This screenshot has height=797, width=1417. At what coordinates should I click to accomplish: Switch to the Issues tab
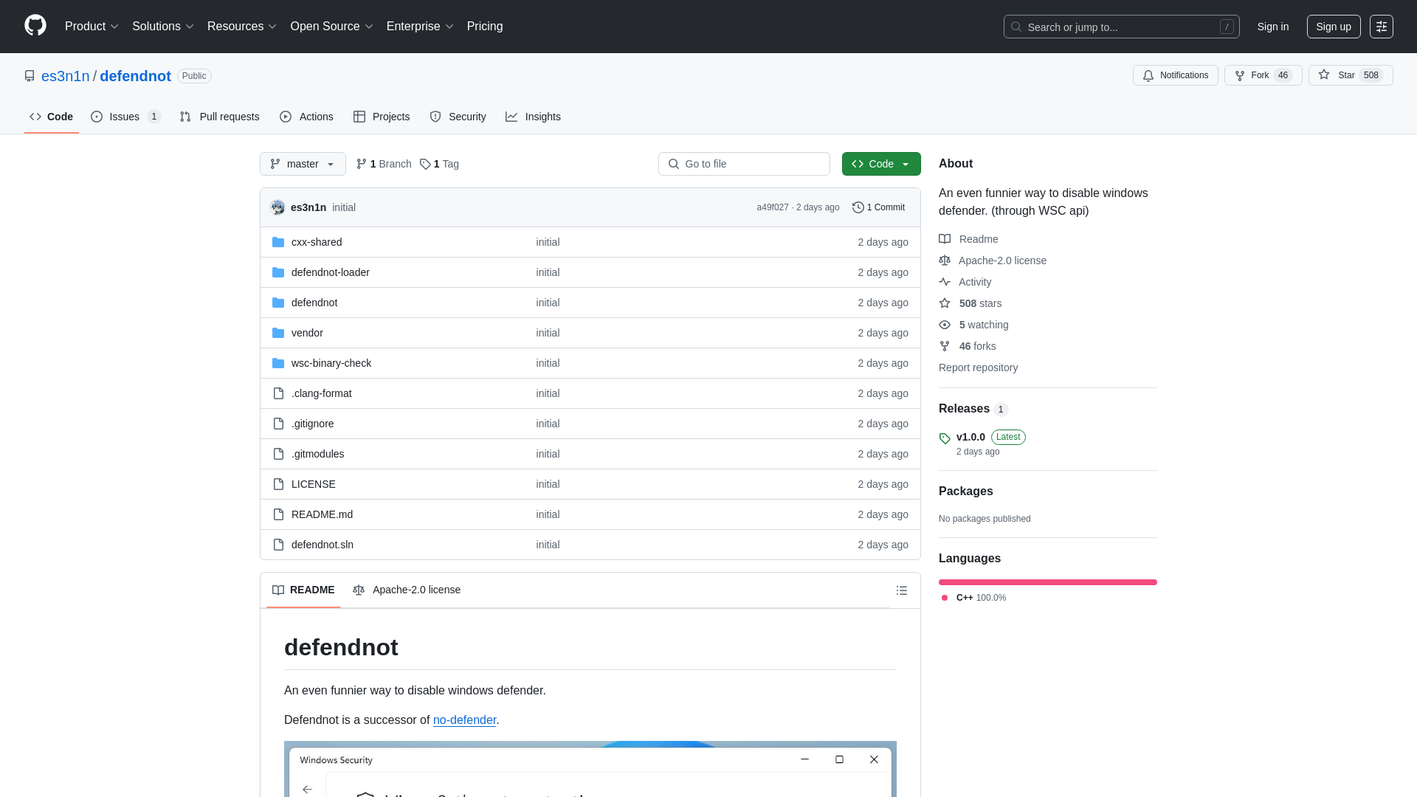click(125, 117)
